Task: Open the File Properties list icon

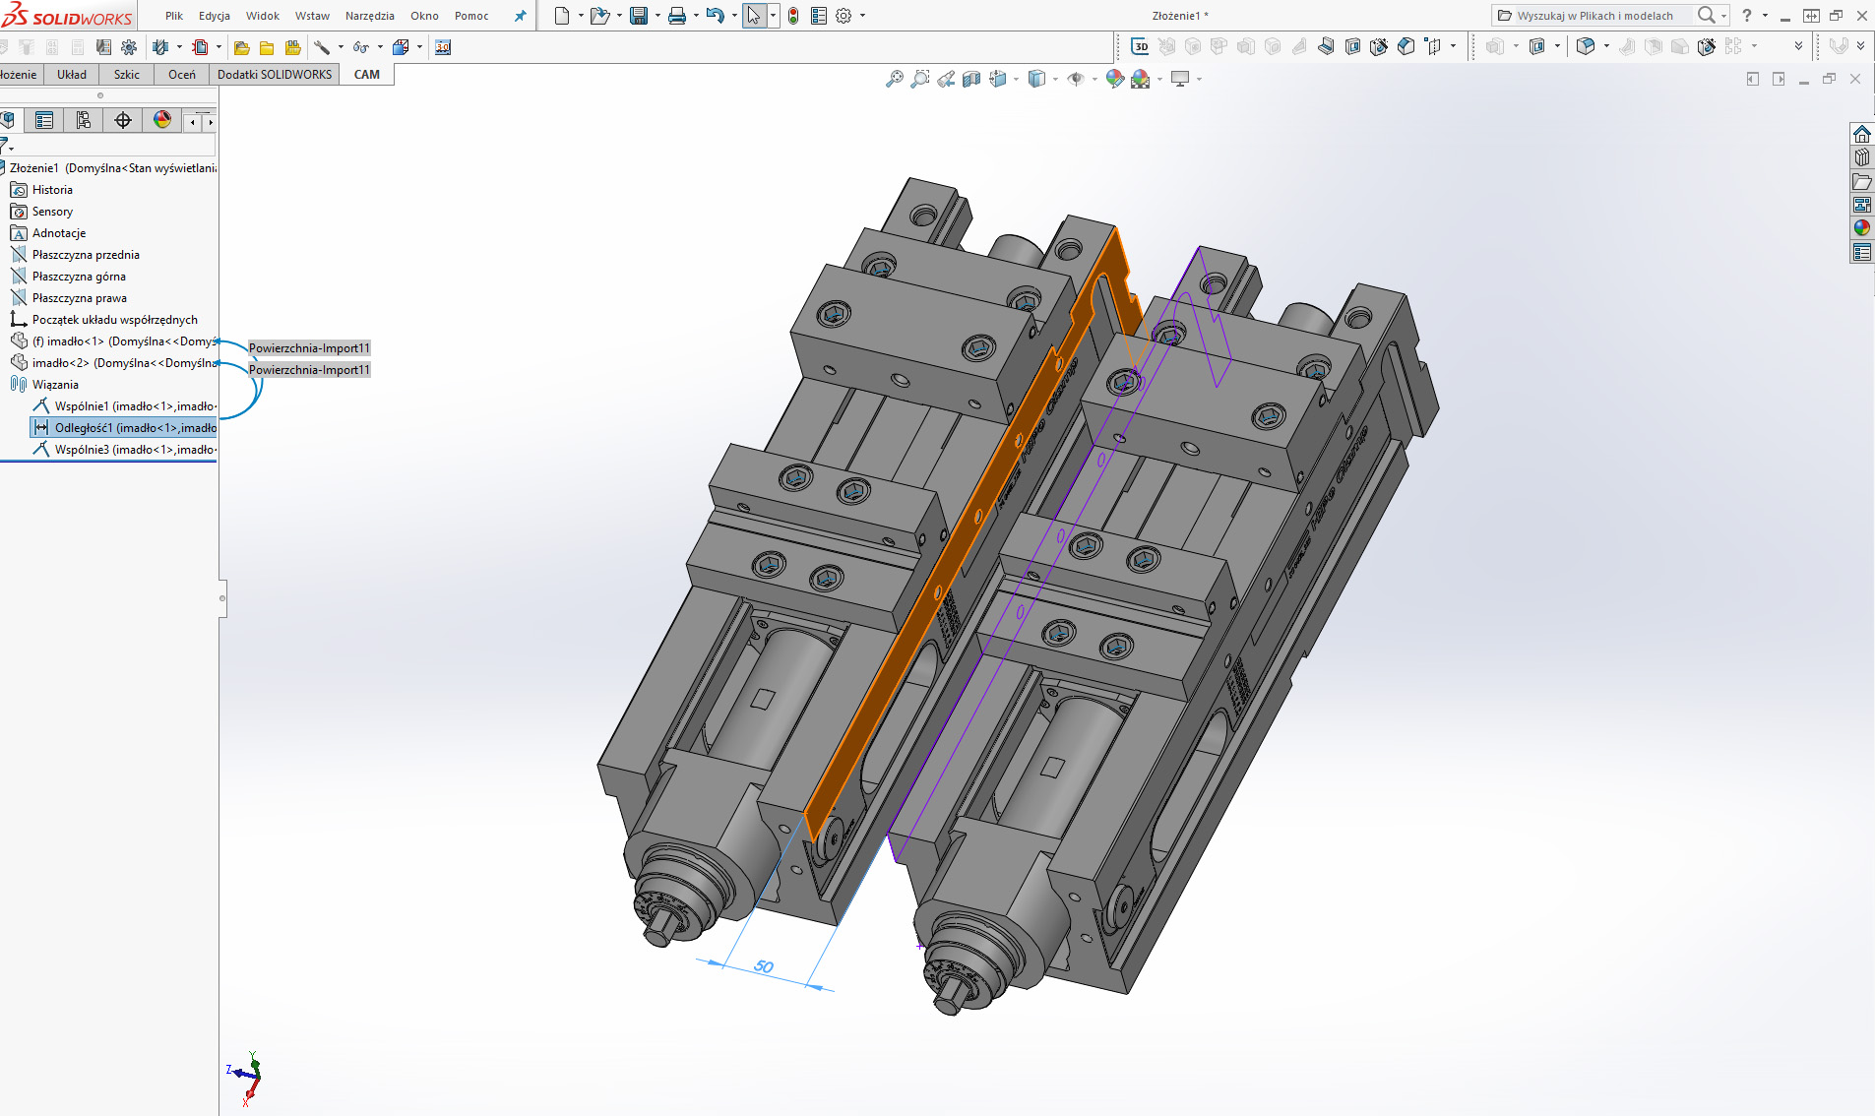Action: tap(819, 16)
